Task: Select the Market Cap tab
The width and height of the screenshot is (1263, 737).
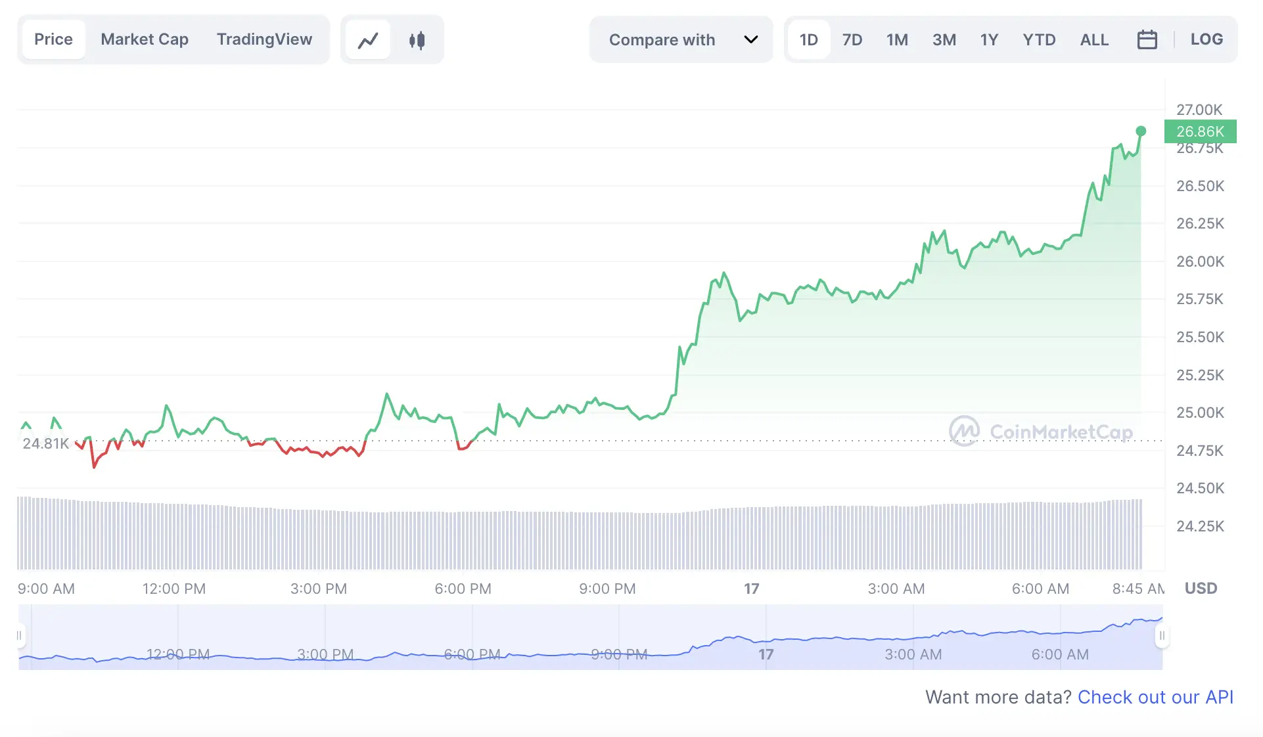Action: tap(145, 39)
